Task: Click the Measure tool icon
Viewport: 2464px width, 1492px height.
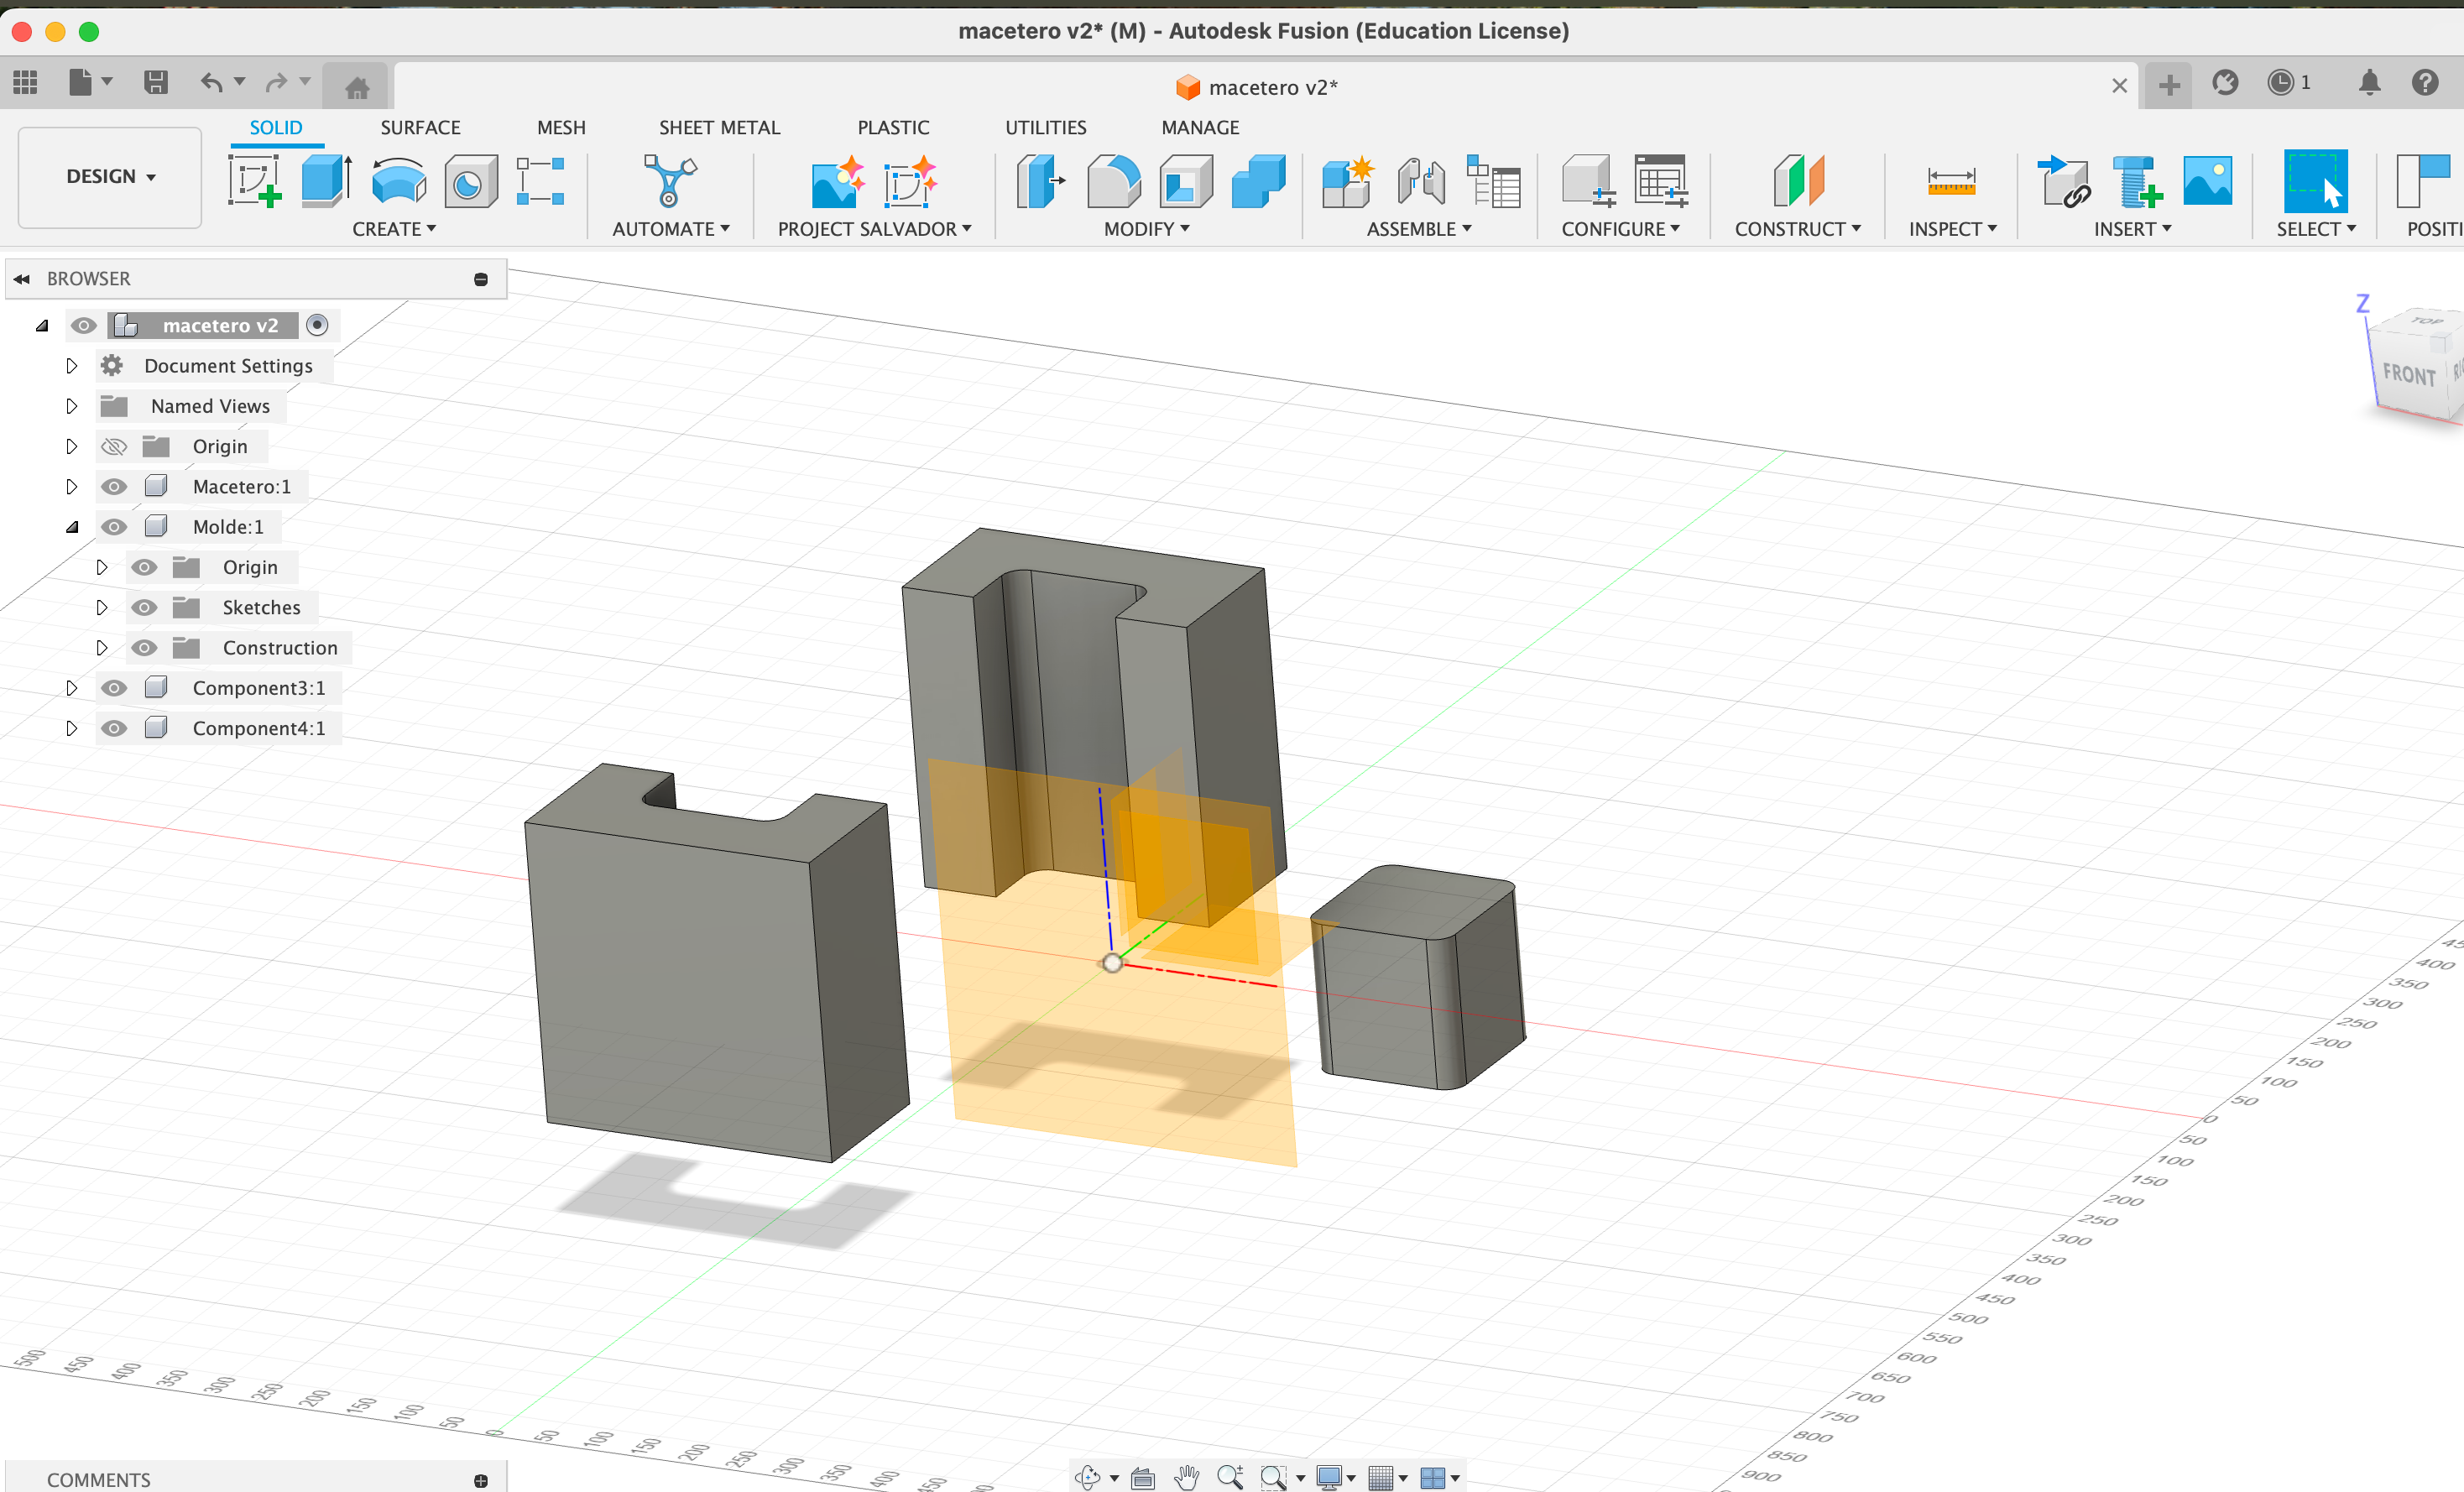Action: tap(1951, 181)
